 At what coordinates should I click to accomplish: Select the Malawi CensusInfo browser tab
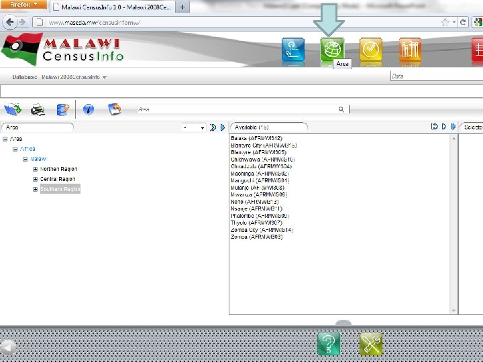coord(113,7)
